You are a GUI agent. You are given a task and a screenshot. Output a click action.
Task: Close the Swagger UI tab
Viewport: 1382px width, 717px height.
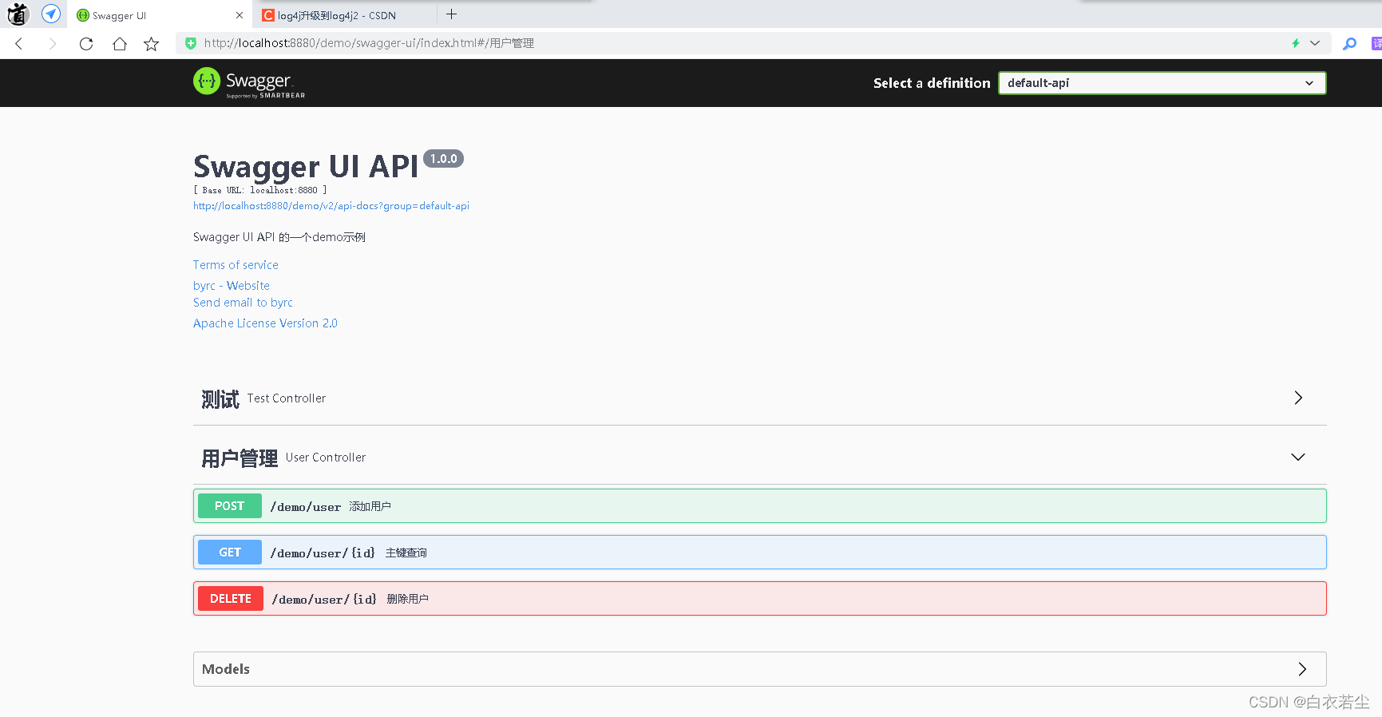pos(240,15)
